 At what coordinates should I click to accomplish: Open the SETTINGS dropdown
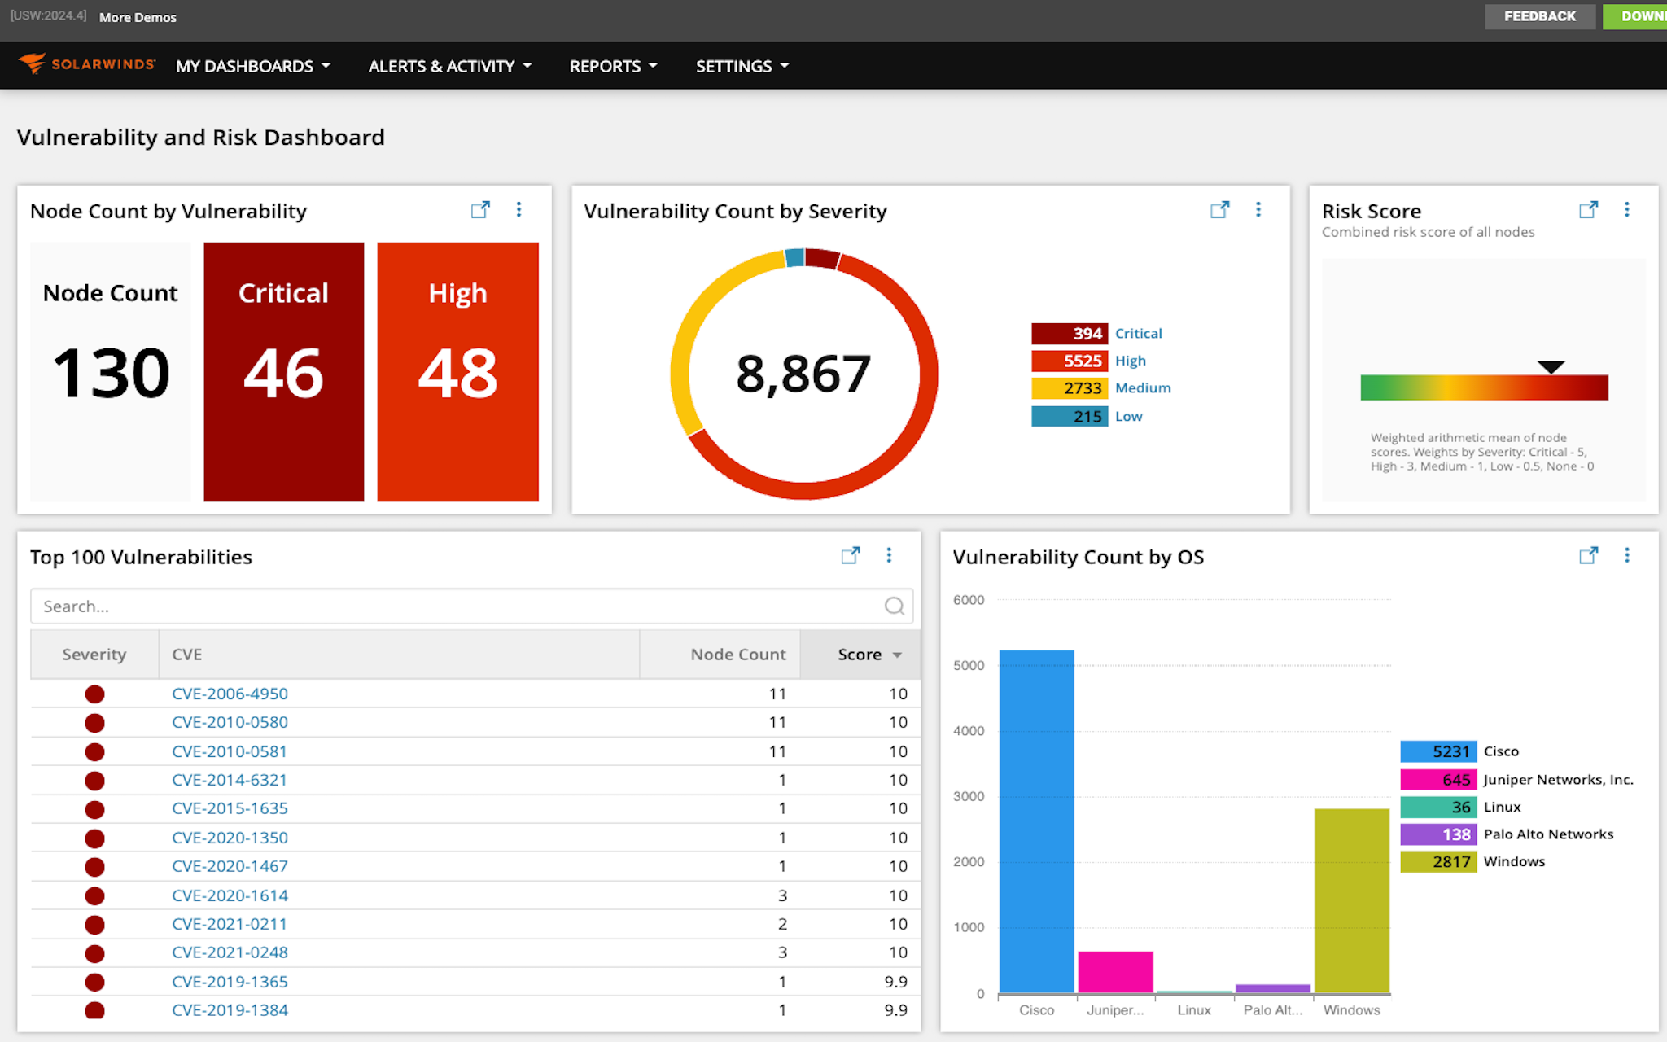coord(740,66)
